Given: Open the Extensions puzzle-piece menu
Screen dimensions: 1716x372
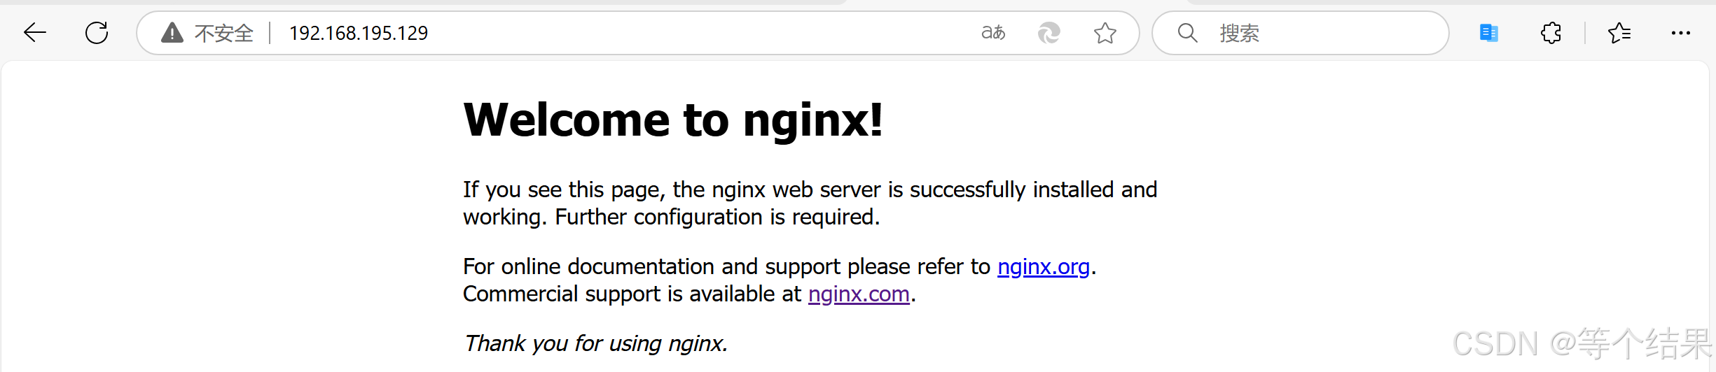Looking at the screenshot, I should tap(1551, 33).
